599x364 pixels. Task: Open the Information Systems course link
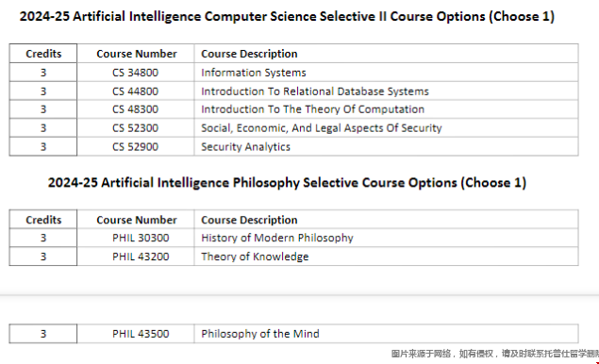[x=253, y=73]
